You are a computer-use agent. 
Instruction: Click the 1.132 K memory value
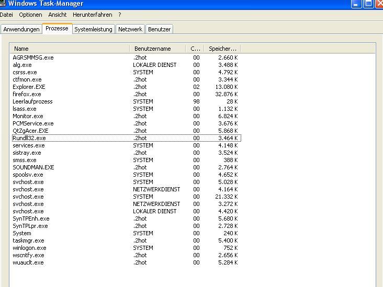click(x=228, y=109)
